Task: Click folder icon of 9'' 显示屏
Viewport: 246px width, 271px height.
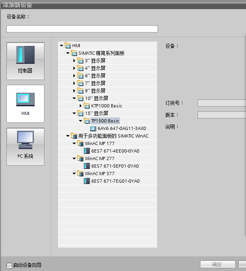Action: click(x=80, y=91)
